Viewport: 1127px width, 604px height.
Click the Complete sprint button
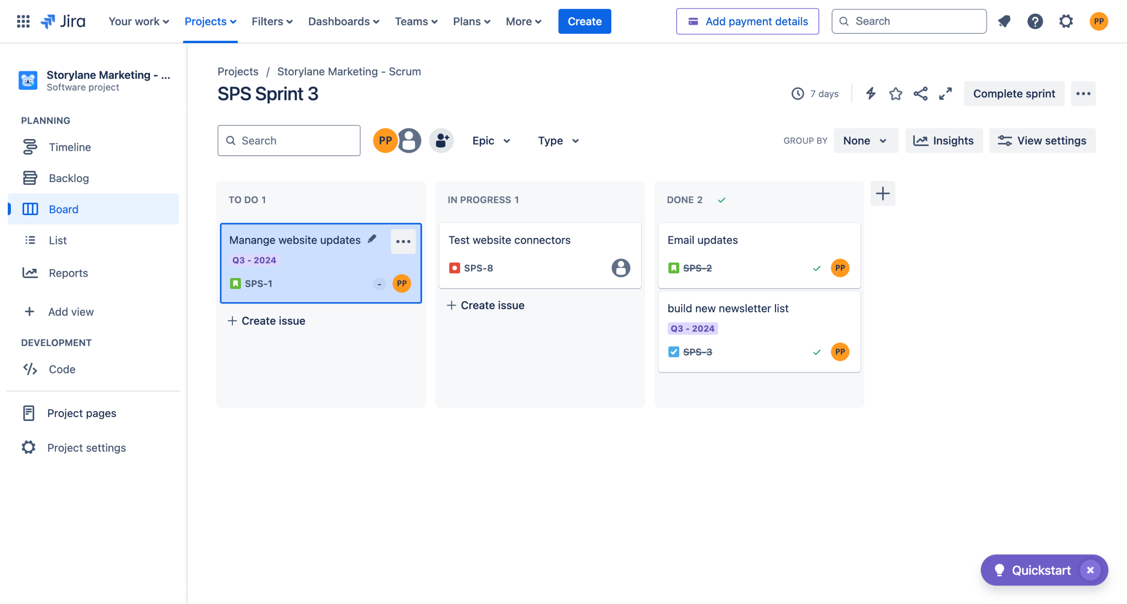1014,94
